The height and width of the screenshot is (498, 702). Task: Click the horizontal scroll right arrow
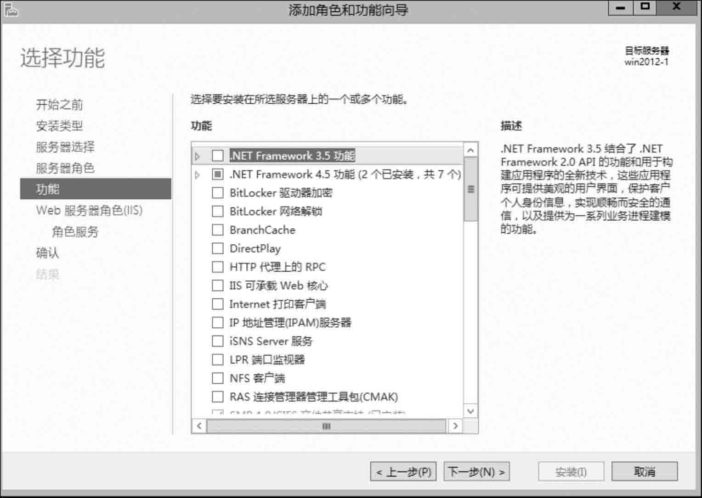pyautogui.click(x=455, y=426)
